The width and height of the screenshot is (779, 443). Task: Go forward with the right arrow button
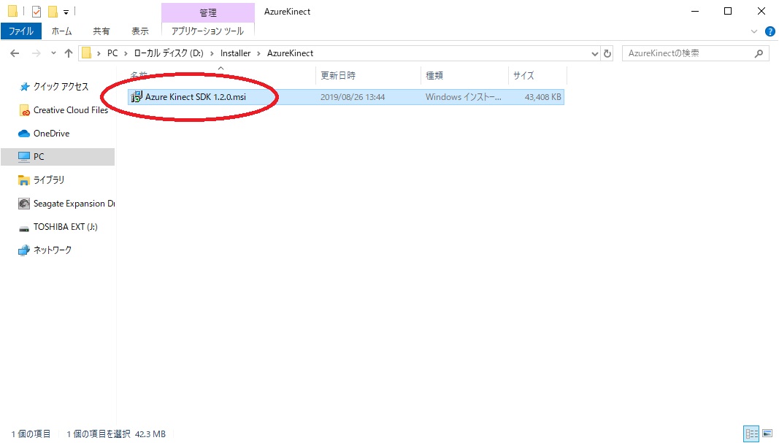(36, 53)
